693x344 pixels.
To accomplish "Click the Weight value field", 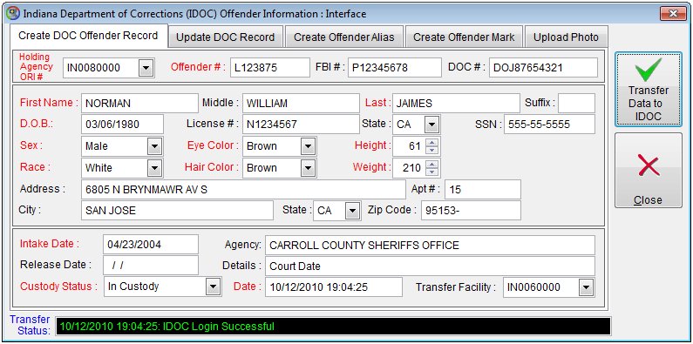I will pos(409,168).
